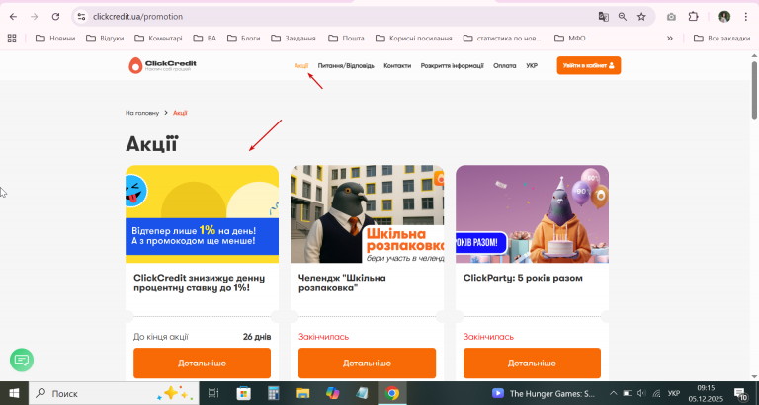Open the volume speaker tray icon

click(641, 393)
